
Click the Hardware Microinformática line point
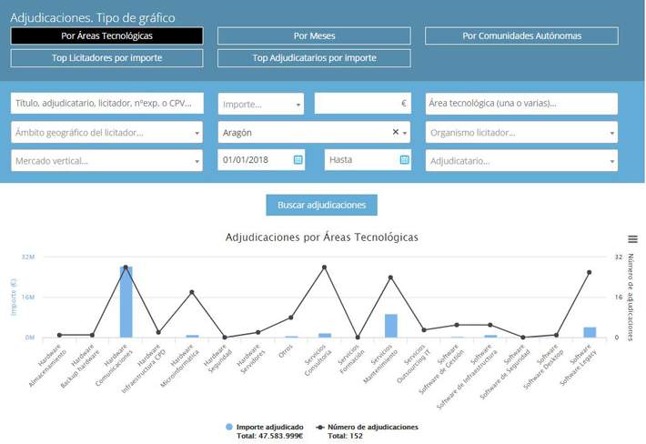[x=192, y=292]
